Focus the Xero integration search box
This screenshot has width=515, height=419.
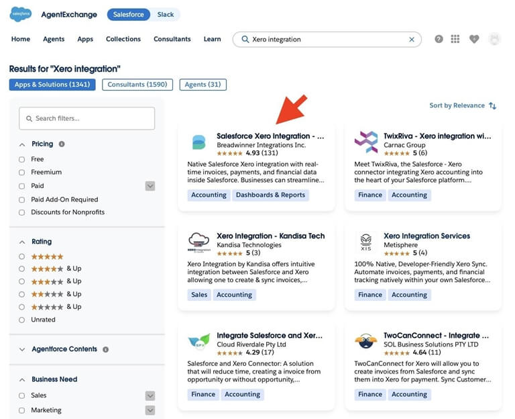pyautogui.click(x=327, y=40)
